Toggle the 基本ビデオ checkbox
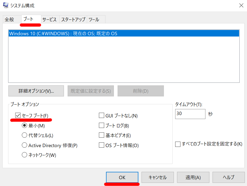The height and width of the screenshot is (186, 247). [102, 135]
